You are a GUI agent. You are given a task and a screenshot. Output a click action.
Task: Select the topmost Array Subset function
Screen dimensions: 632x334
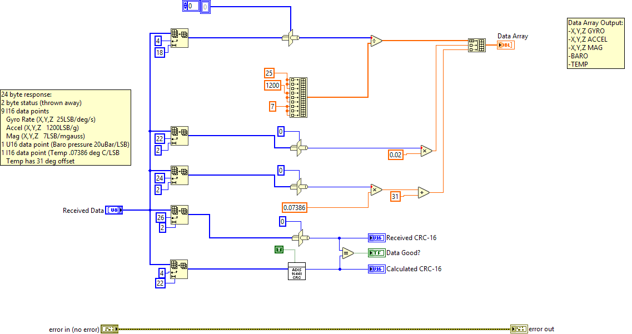180,37
